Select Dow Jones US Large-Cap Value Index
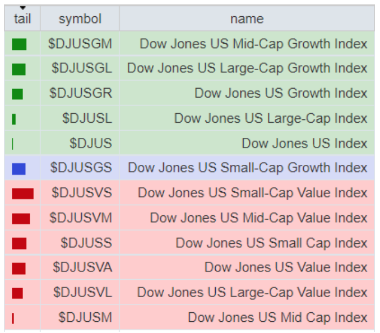The height and width of the screenshot is (333, 380). point(252,292)
